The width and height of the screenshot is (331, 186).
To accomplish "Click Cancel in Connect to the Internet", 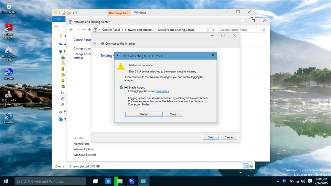I will [229, 137].
